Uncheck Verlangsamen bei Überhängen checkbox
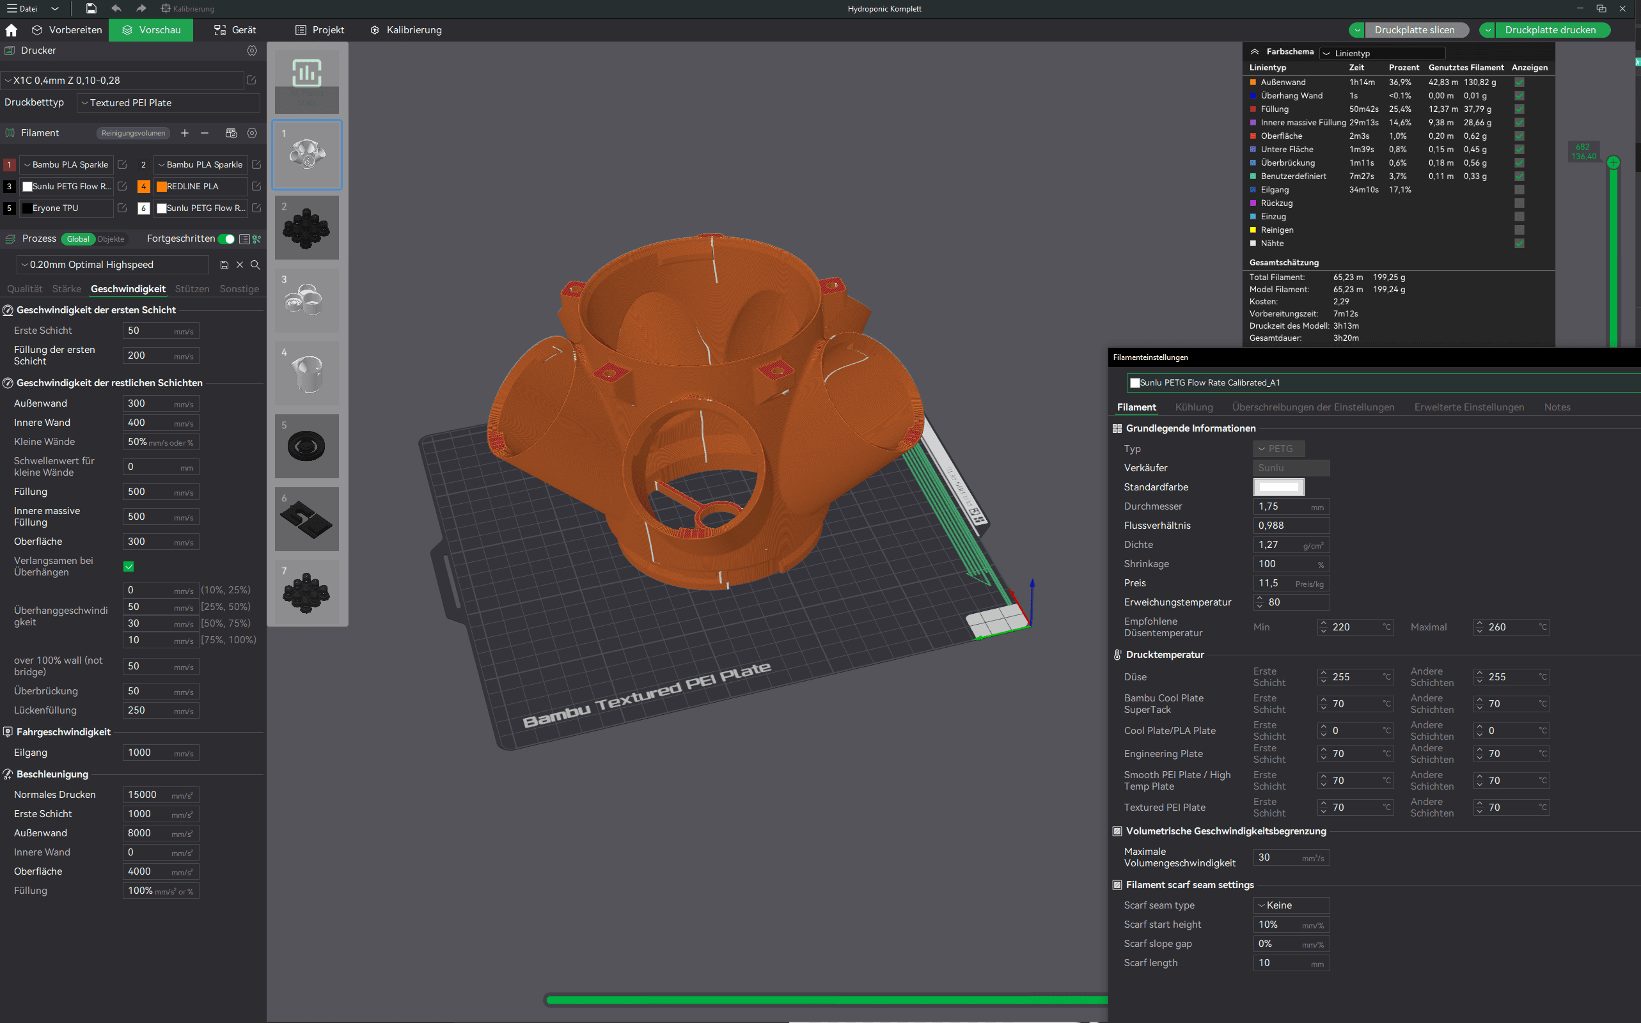The image size is (1641, 1023). [x=129, y=566]
